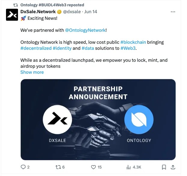View tweet analytics bar chart icon
This screenshot has width=187, height=176.
[x=128, y=167]
